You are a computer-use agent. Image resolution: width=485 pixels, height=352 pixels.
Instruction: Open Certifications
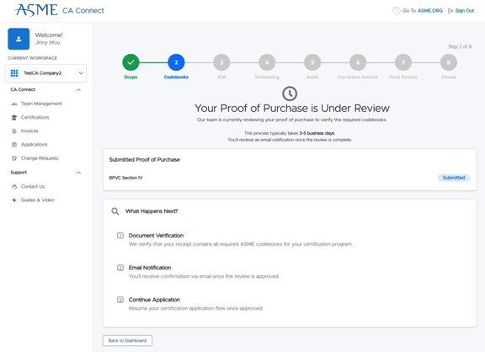pos(35,117)
